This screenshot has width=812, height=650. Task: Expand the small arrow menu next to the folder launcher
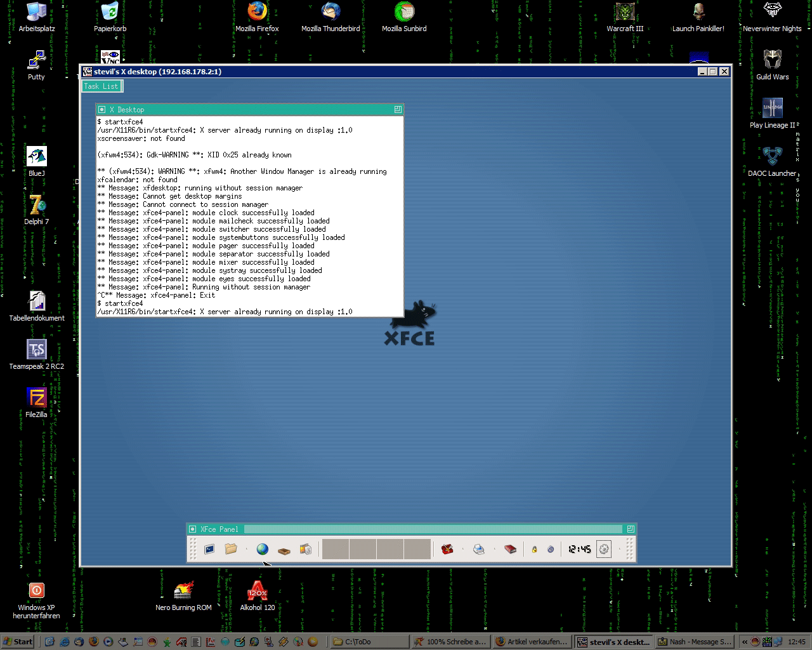tap(246, 549)
